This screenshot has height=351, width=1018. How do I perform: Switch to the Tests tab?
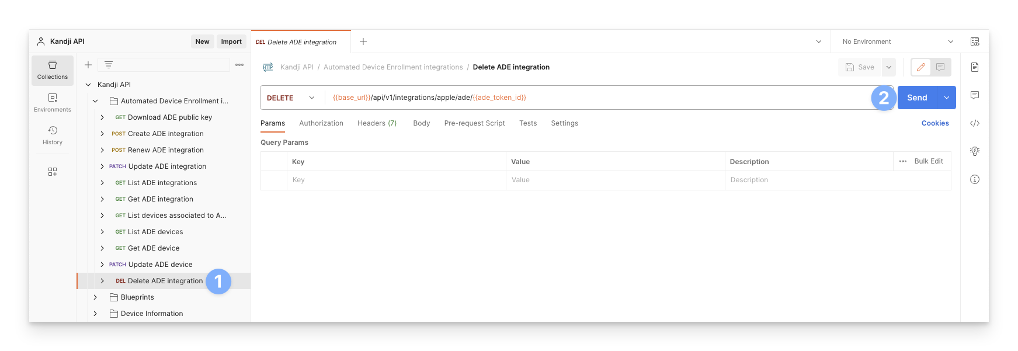(x=528, y=123)
